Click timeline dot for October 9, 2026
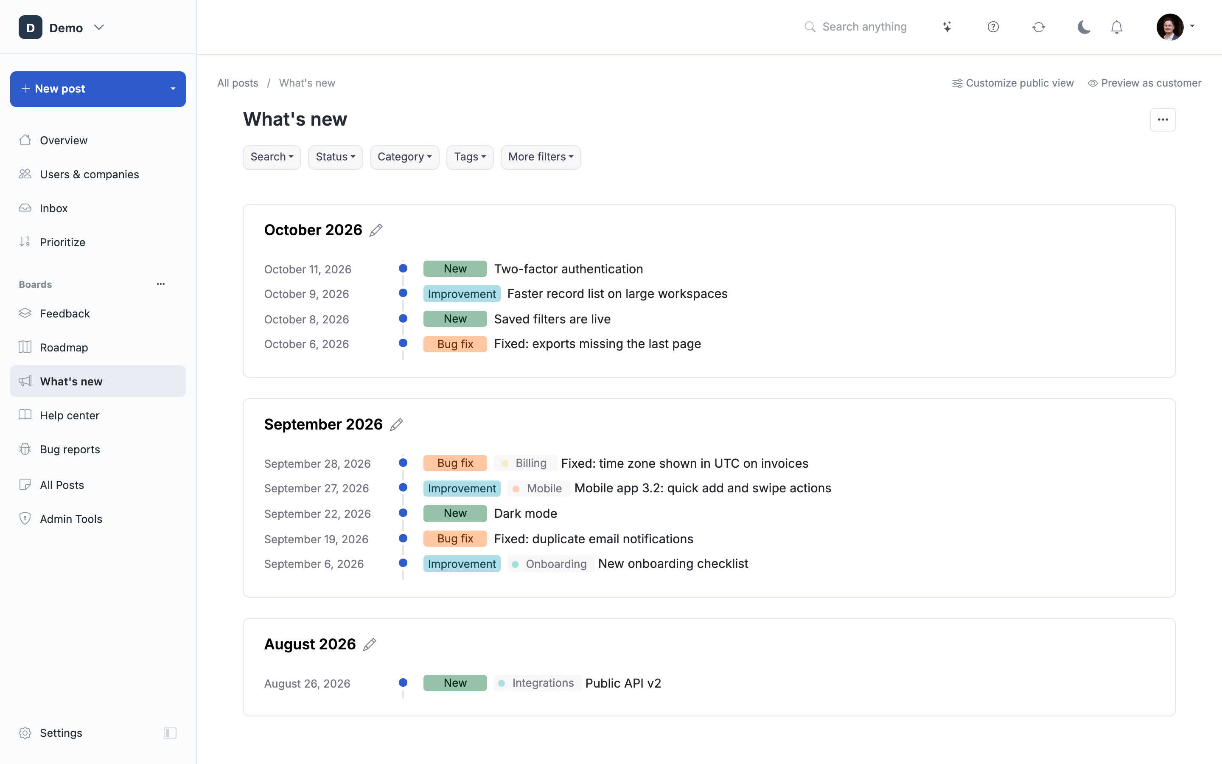The width and height of the screenshot is (1222, 764). tap(403, 293)
